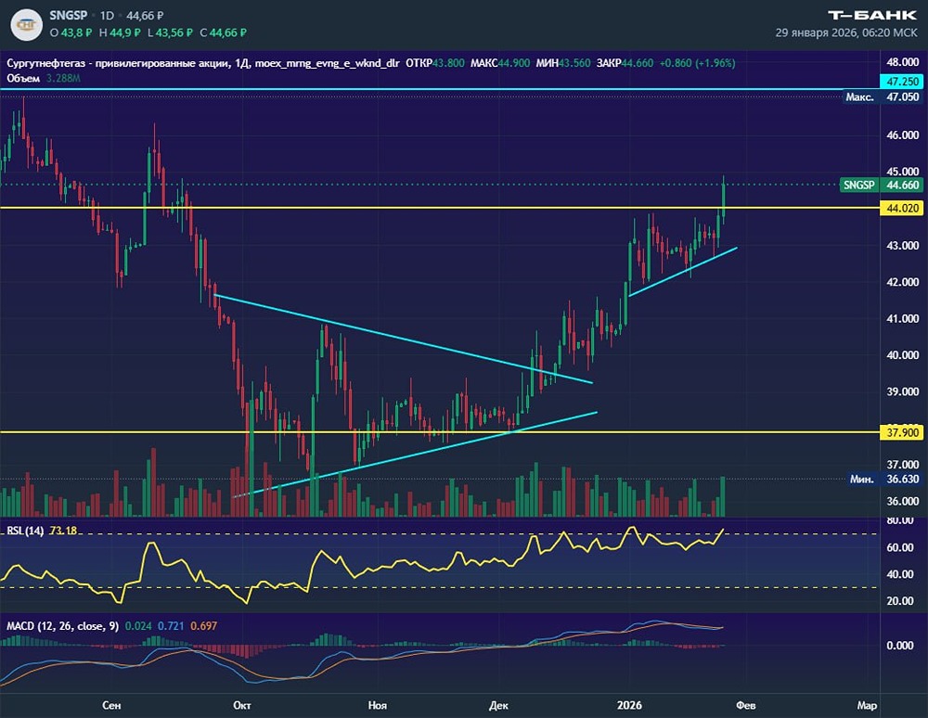This screenshot has height=718, width=928.
Task: Click the Фев label on time axis
Action: tap(745, 705)
